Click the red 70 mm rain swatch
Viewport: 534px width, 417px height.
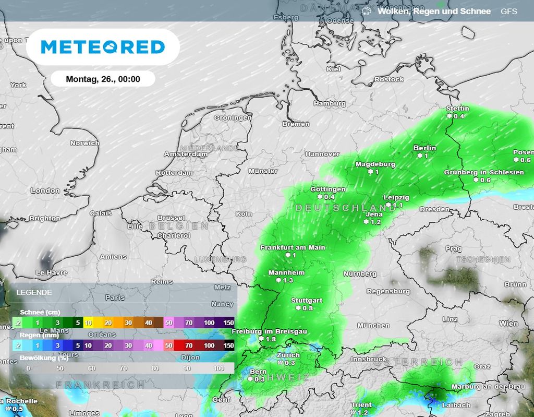click(189, 345)
